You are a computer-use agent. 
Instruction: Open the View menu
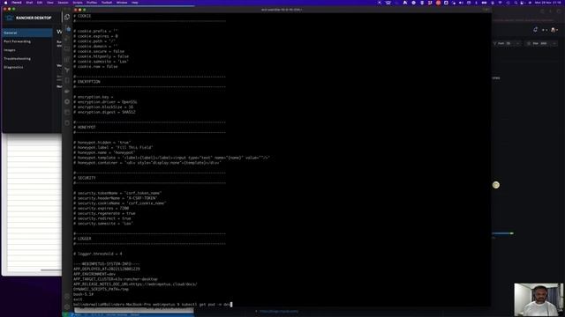(50, 3)
